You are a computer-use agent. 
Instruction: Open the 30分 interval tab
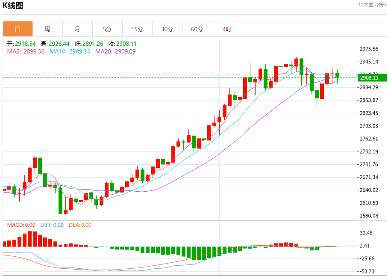(x=167, y=29)
